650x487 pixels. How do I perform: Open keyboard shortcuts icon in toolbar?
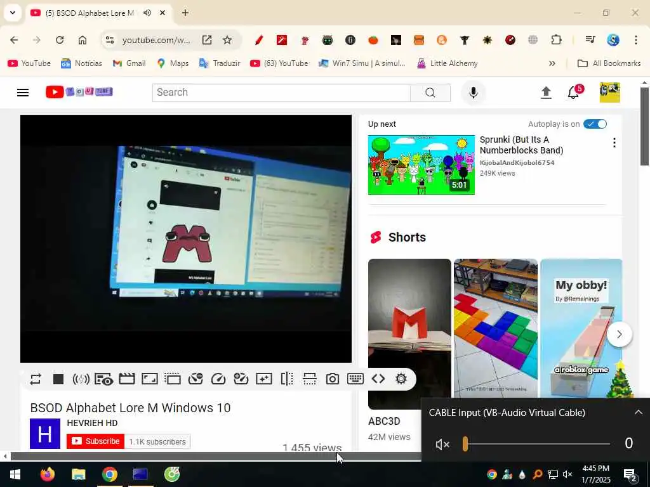pos(355,379)
